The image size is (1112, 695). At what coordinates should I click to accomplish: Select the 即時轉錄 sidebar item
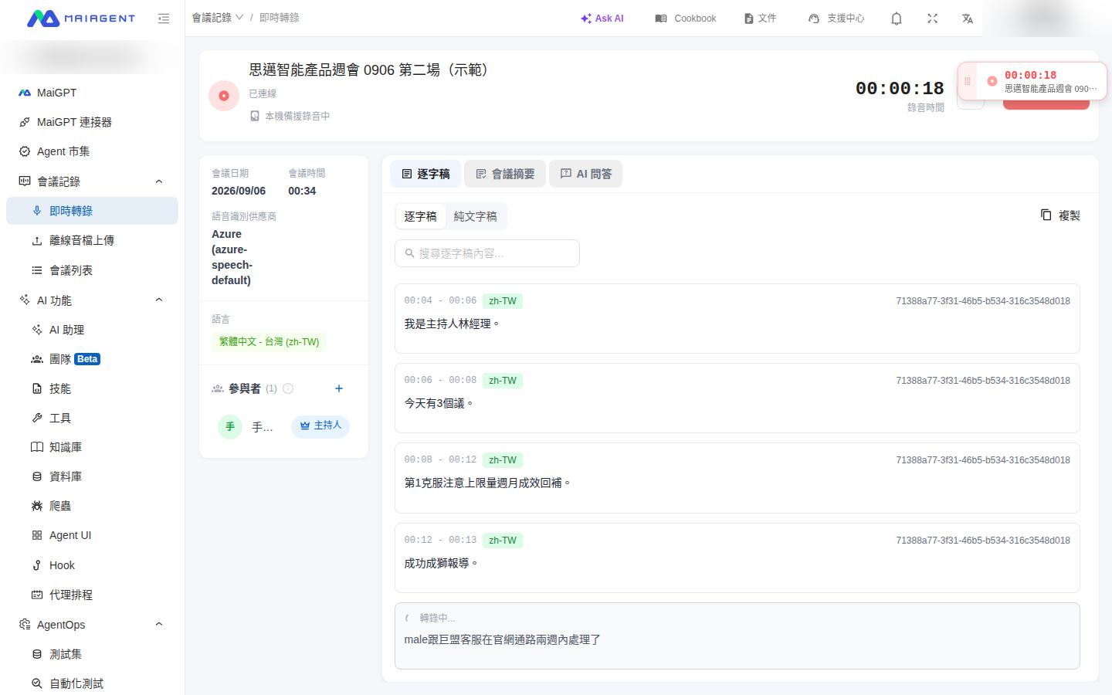pos(93,211)
